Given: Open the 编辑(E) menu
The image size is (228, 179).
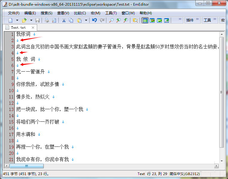Looking at the screenshot, I should tap(30, 13).
